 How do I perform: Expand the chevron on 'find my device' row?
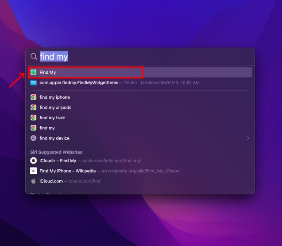point(248,138)
